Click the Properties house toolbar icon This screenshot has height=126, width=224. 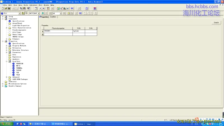pyautogui.click(x=64, y=8)
